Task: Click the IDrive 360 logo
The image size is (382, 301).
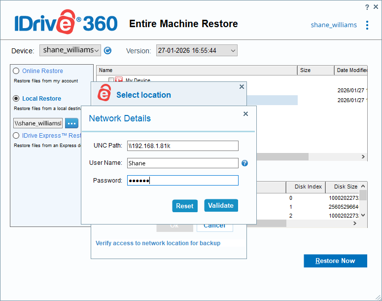Action: pyautogui.click(x=65, y=23)
